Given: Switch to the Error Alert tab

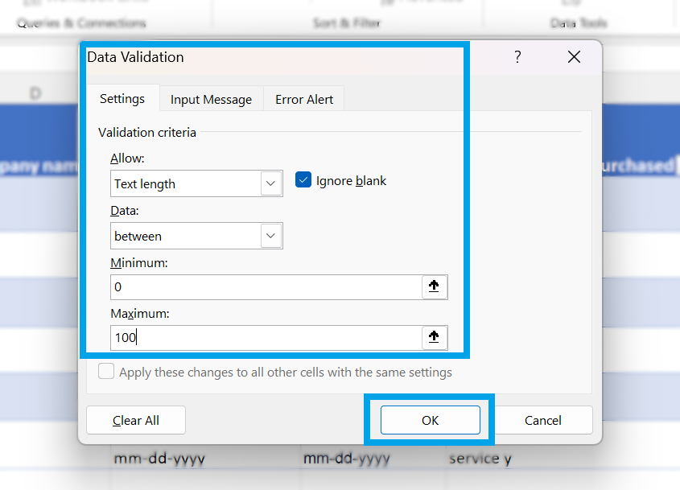Looking at the screenshot, I should click(x=304, y=99).
